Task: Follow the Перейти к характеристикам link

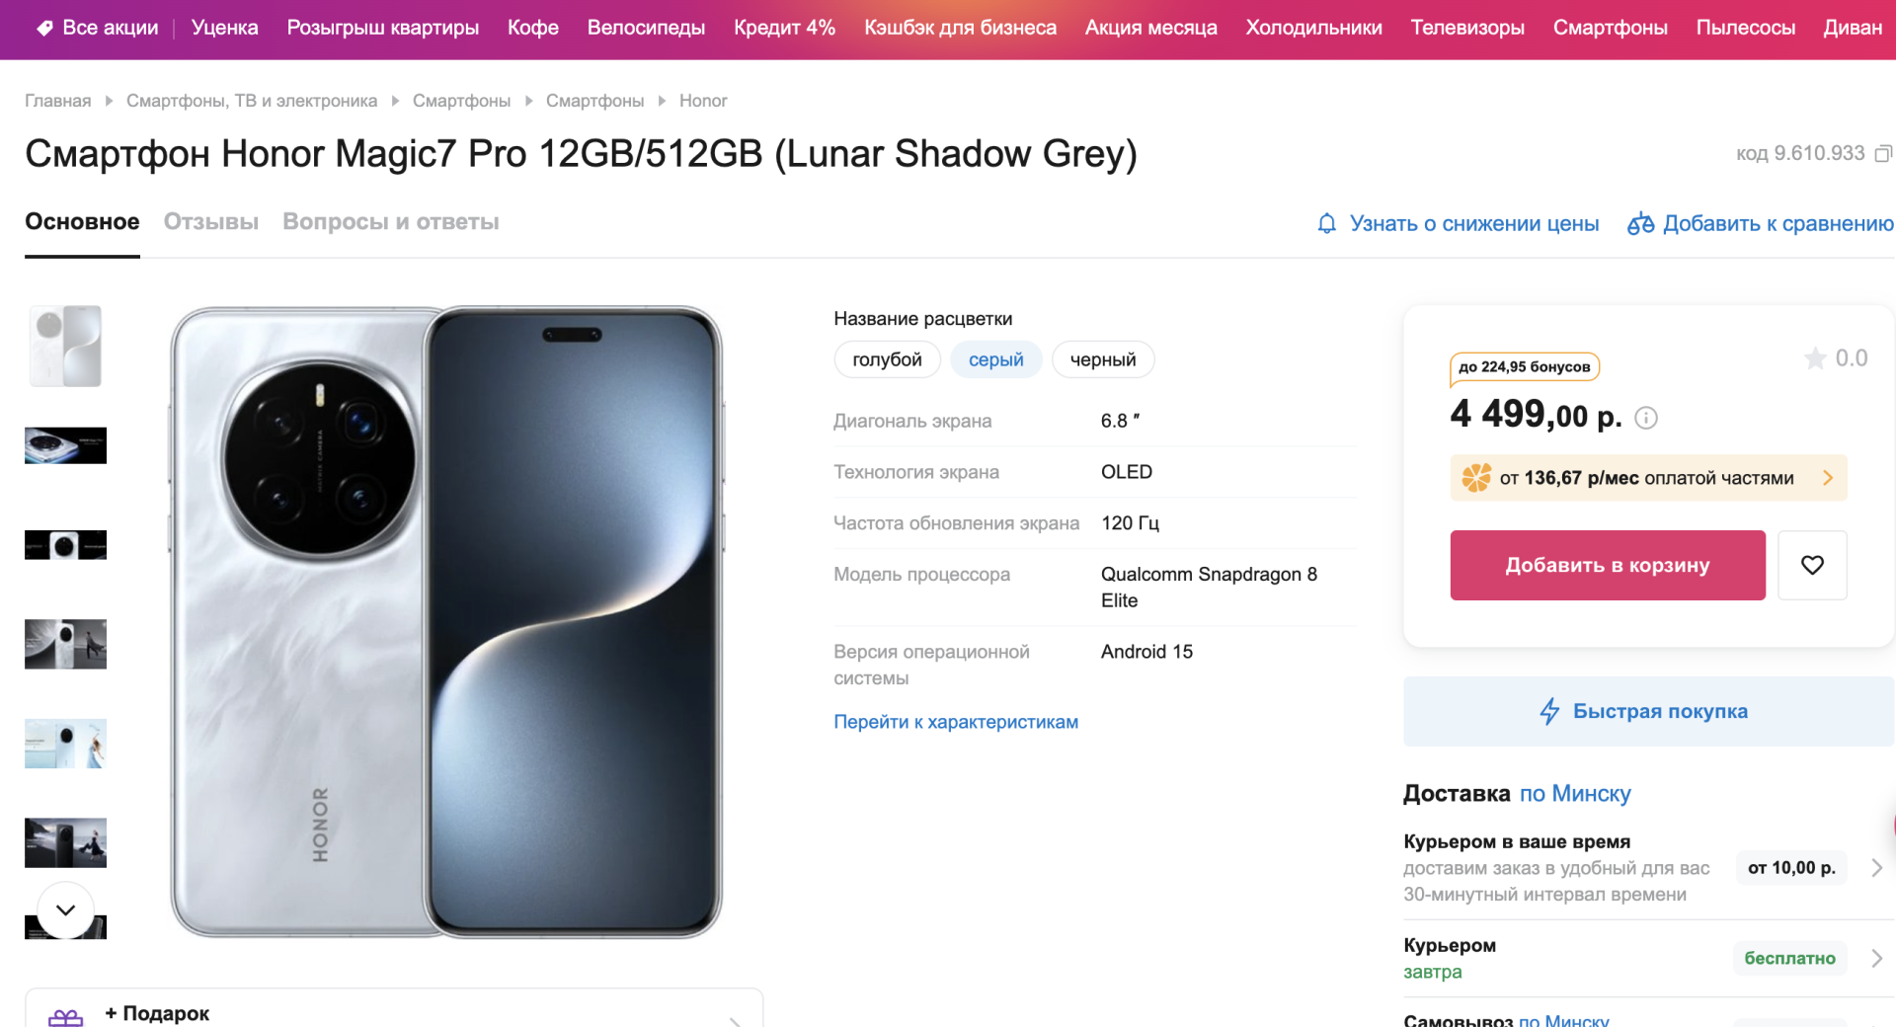Action: pos(956,722)
